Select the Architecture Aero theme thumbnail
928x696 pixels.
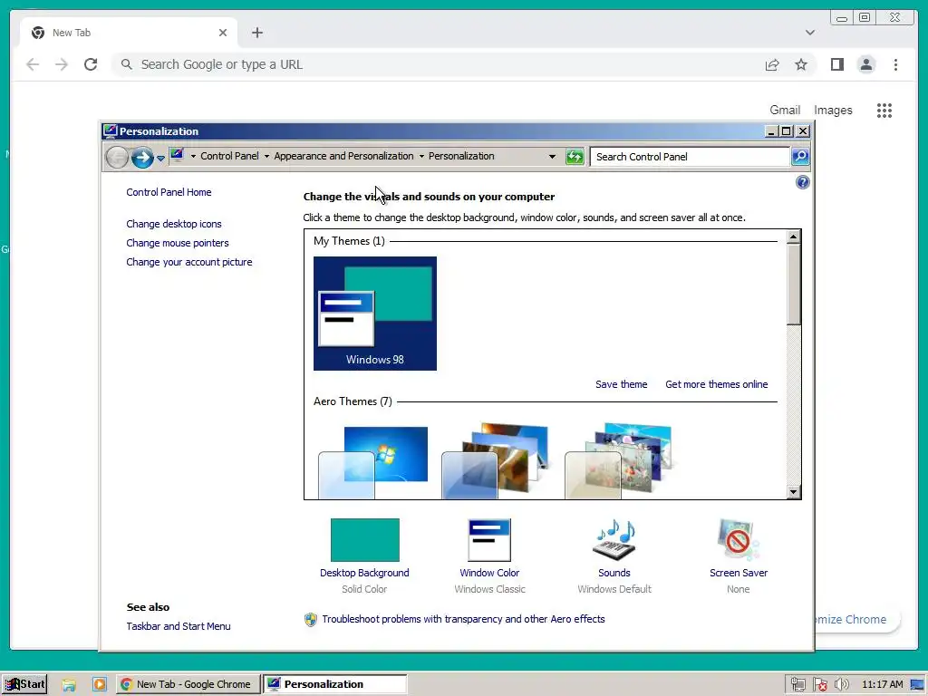tap(498, 460)
